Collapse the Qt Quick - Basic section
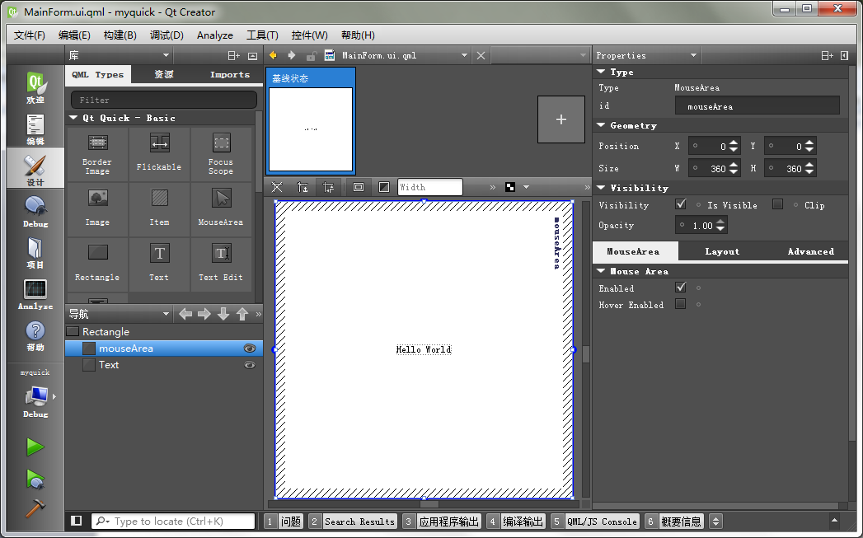This screenshot has height=538, width=863. (x=73, y=119)
